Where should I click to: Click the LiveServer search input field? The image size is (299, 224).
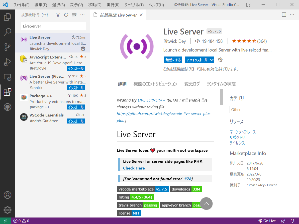pos(53,26)
